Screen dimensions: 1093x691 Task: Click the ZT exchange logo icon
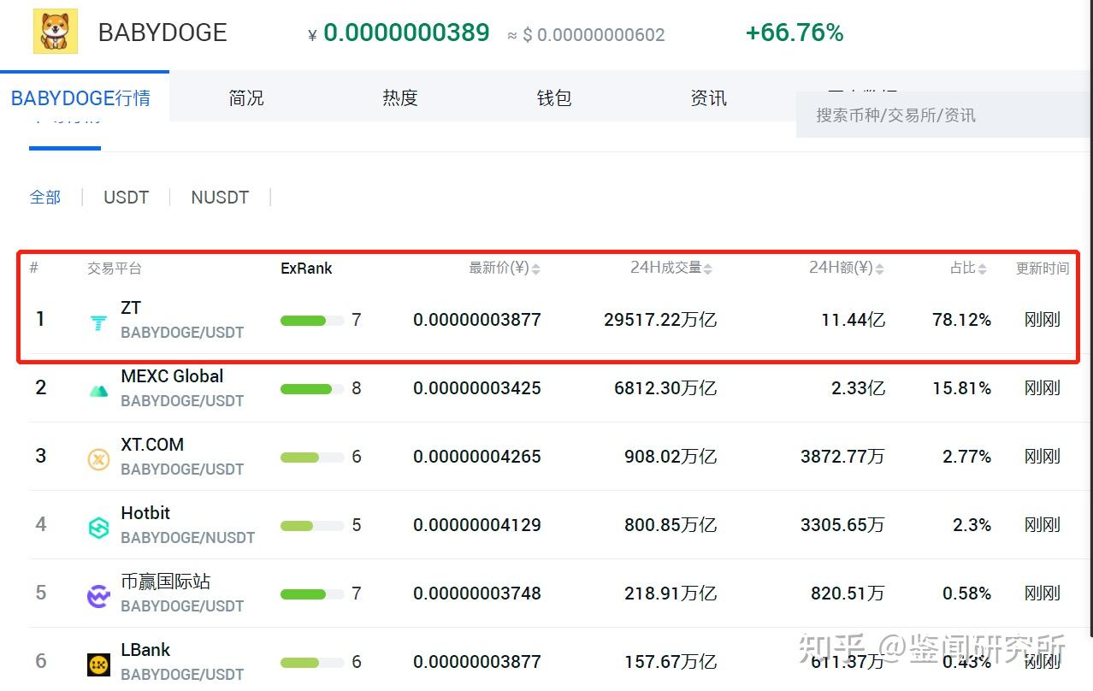(99, 322)
